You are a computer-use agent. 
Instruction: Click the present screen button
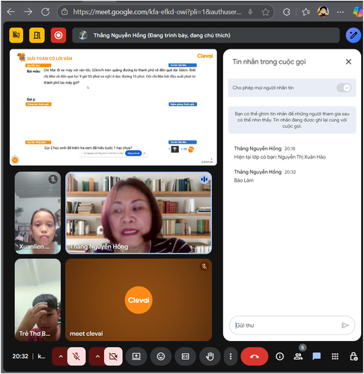136,356
